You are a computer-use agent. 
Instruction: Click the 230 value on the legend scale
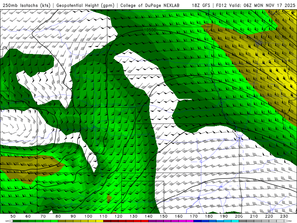pos(284,216)
